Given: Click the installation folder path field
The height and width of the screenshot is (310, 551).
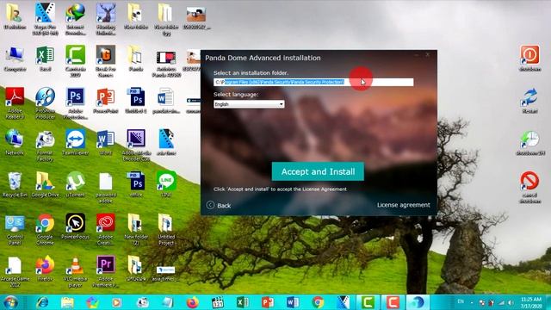Looking at the screenshot, I should (x=313, y=82).
